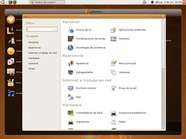Select Gráficos icon in Ubuntu launcher
This screenshot has height=139, width=186.
coord(11,40)
